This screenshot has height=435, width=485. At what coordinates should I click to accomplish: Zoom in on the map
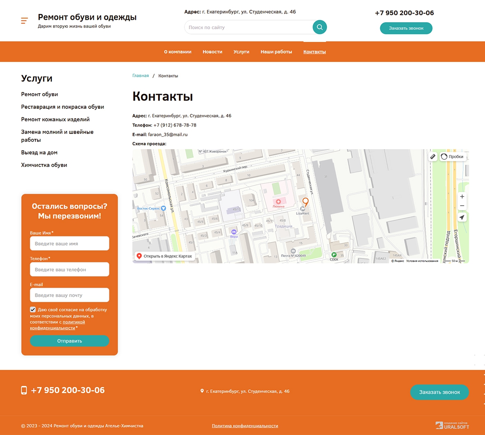click(462, 197)
